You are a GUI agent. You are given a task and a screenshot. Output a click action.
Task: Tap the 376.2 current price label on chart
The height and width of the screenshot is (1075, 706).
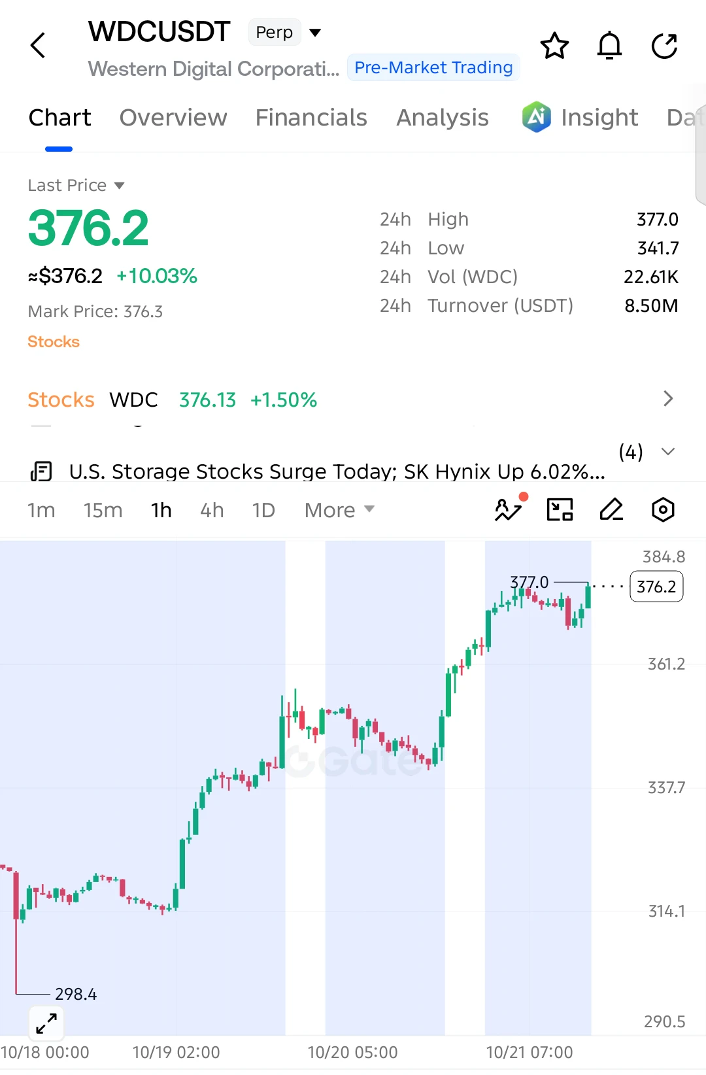pos(656,587)
